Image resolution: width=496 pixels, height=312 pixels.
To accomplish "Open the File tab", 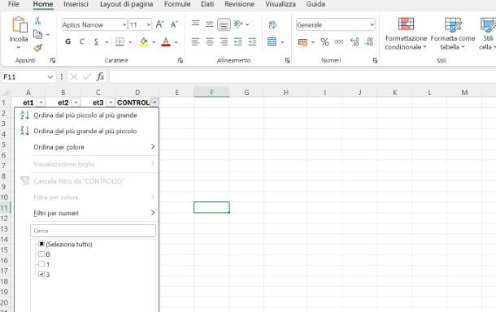I will tap(13, 4).
